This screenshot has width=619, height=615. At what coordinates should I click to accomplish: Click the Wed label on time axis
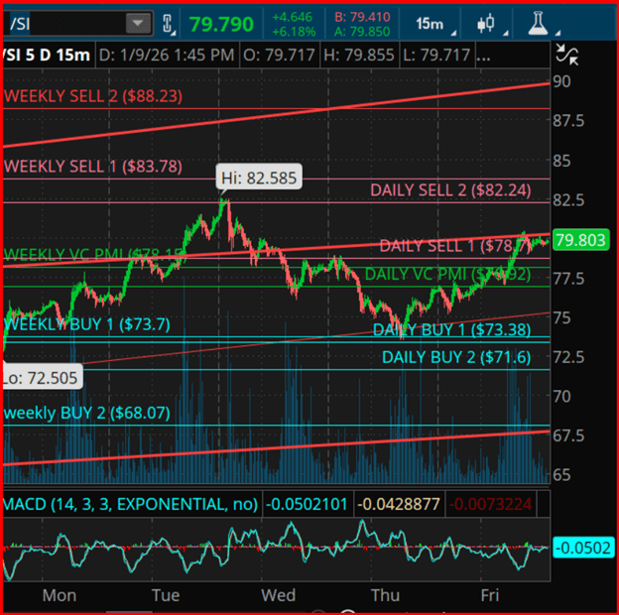coord(278,595)
